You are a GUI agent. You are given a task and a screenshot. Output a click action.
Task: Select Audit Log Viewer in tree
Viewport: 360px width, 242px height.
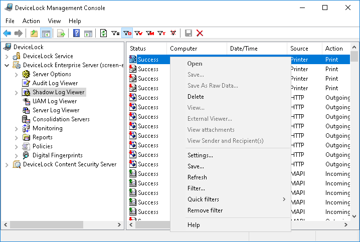click(55, 83)
